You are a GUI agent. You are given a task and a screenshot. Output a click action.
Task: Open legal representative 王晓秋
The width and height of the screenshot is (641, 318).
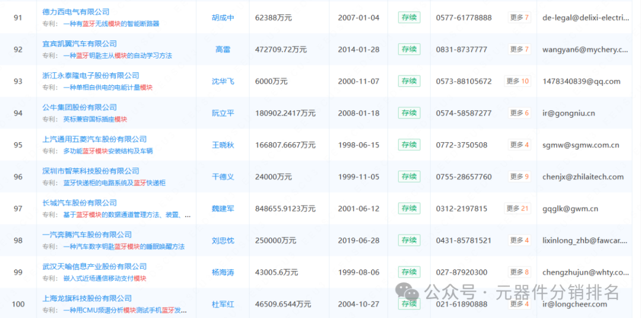click(x=223, y=144)
